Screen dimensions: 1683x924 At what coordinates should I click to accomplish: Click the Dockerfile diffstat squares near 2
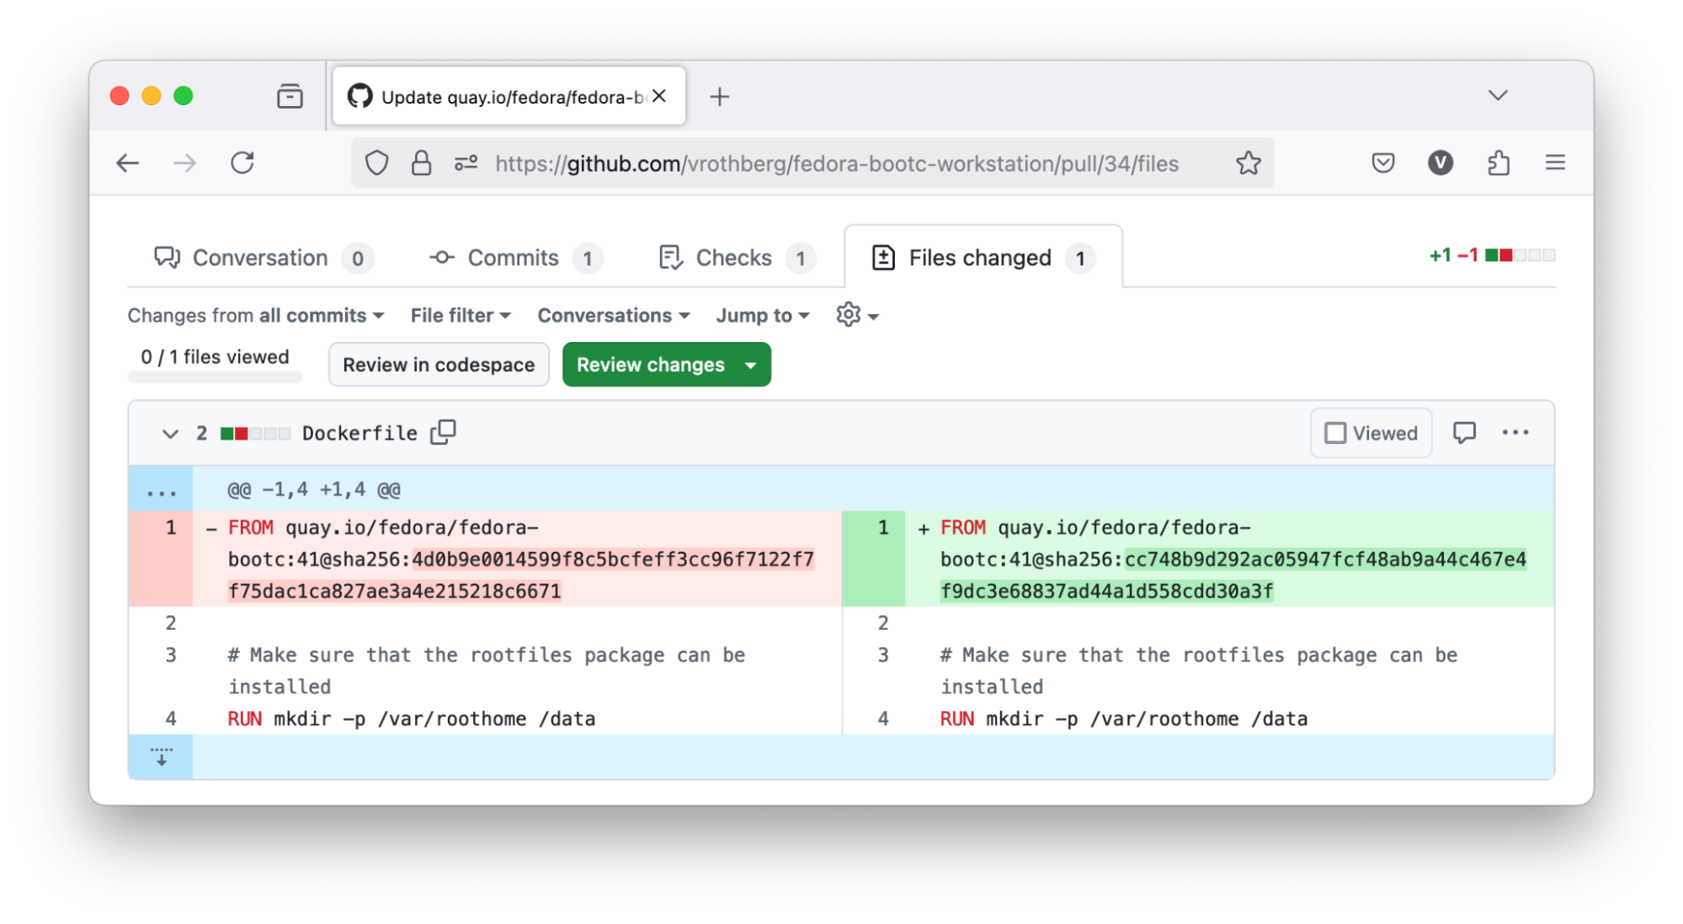[x=255, y=434]
